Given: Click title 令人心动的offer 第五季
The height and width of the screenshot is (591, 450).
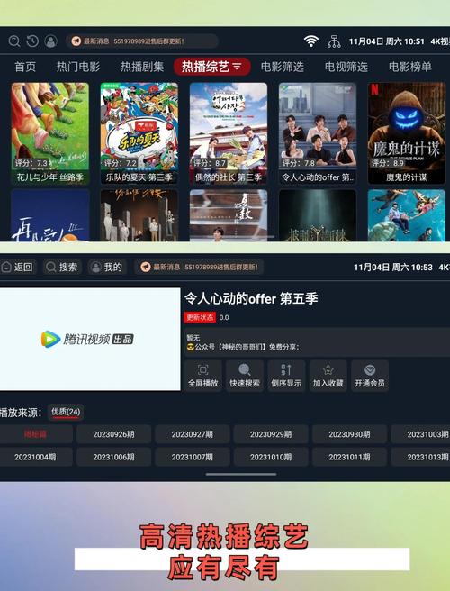Looking at the screenshot, I should [x=251, y=298].
